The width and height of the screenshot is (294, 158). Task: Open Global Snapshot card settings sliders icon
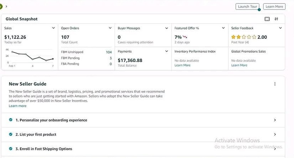(x=276, y=19)
